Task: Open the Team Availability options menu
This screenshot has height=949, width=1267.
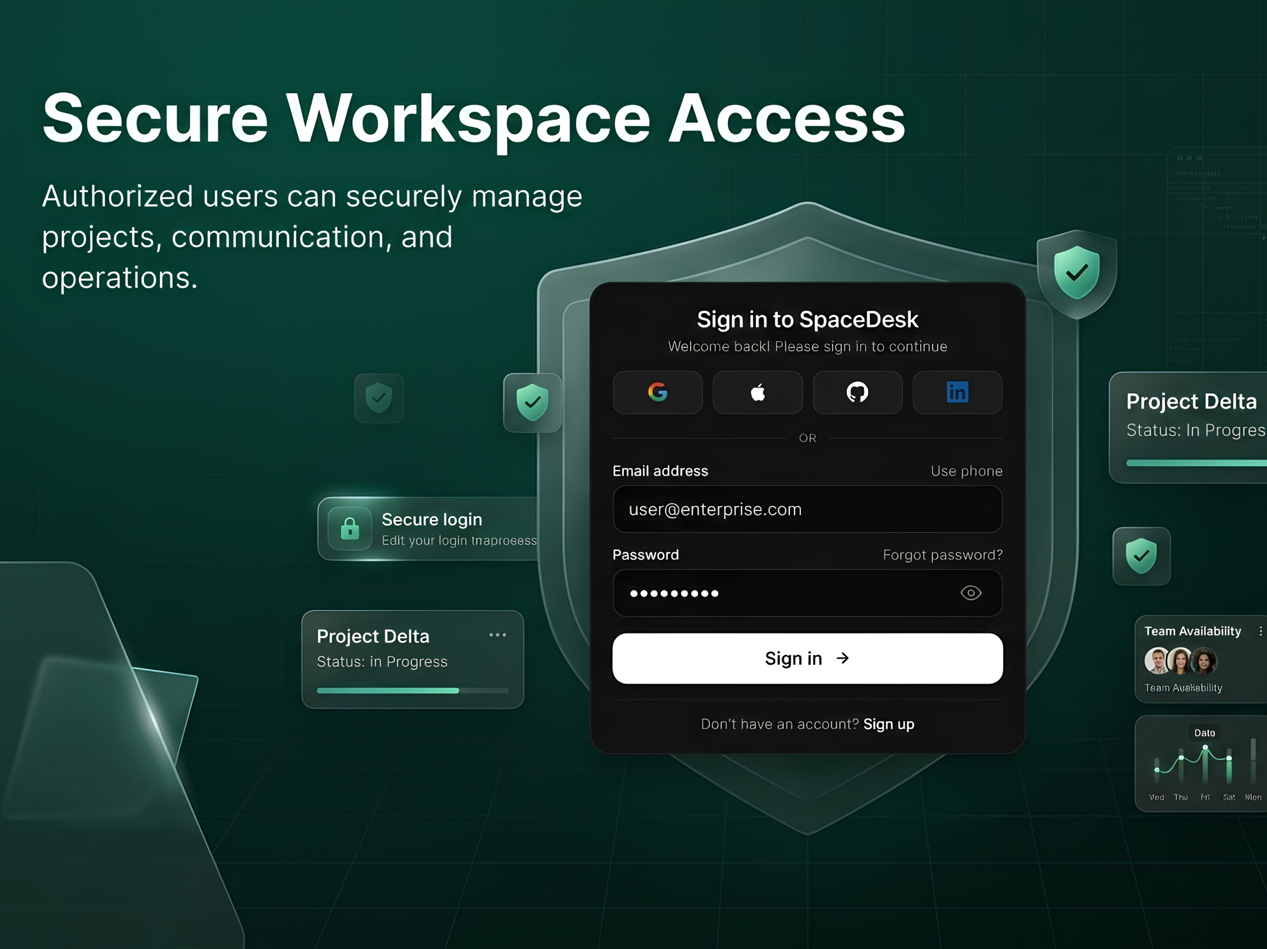Action: point(1260,631)
